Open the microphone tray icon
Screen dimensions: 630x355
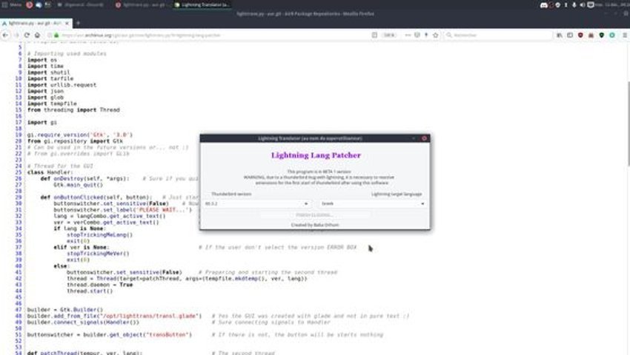point(574,5)
